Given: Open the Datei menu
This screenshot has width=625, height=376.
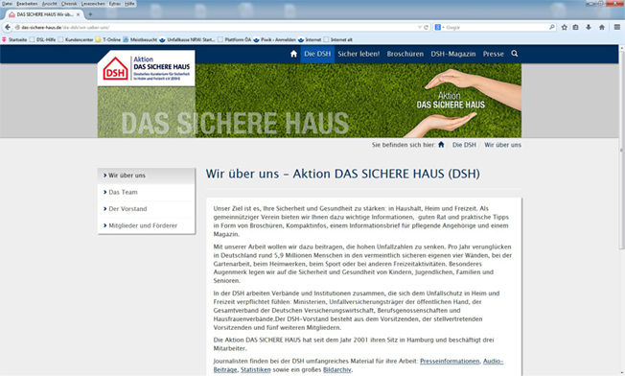Looking at the screenshot, I should pos(7,4).
